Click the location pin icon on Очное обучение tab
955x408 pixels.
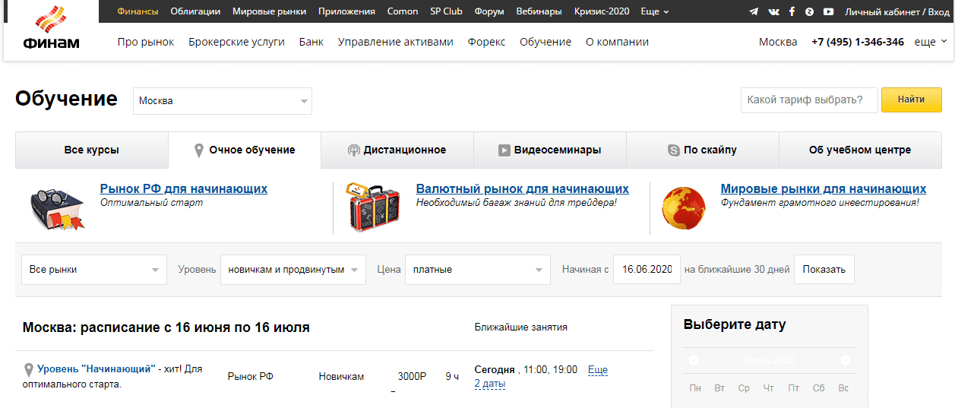pos(199,150)
